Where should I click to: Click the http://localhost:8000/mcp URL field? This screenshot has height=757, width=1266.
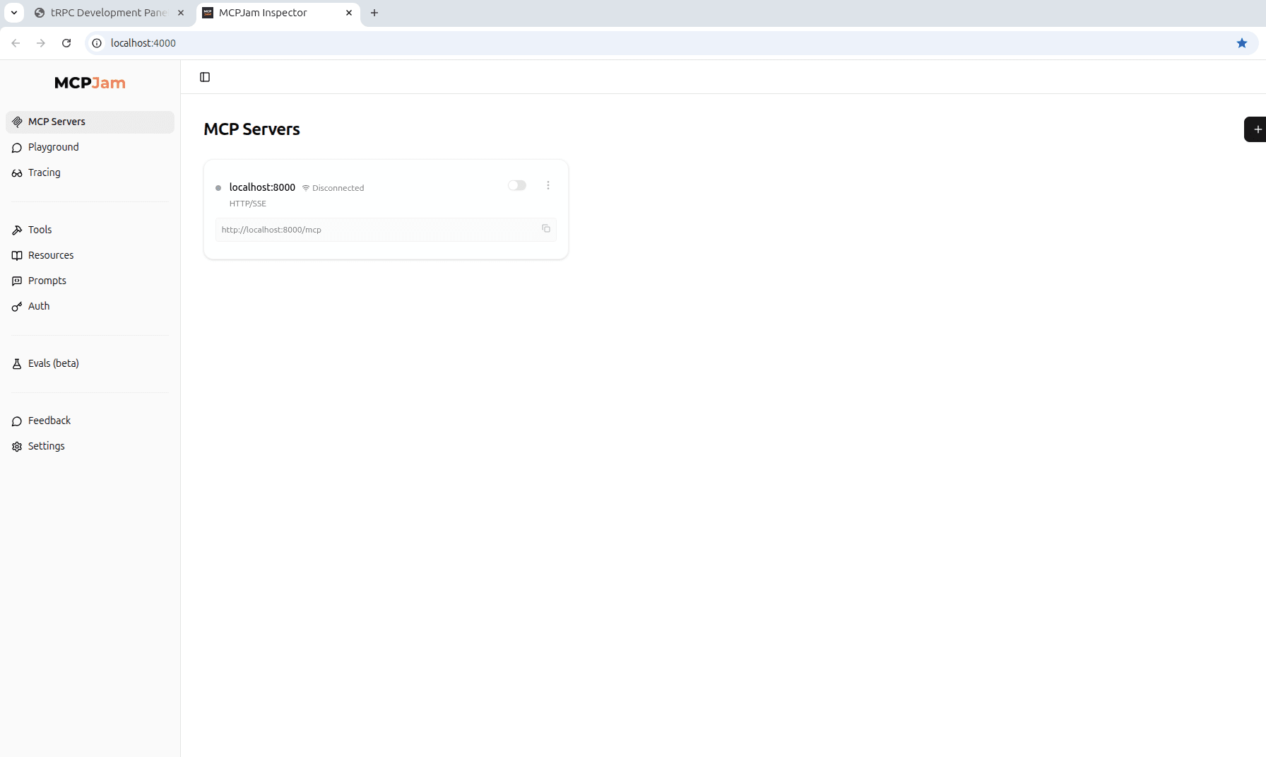click(386, 230)
